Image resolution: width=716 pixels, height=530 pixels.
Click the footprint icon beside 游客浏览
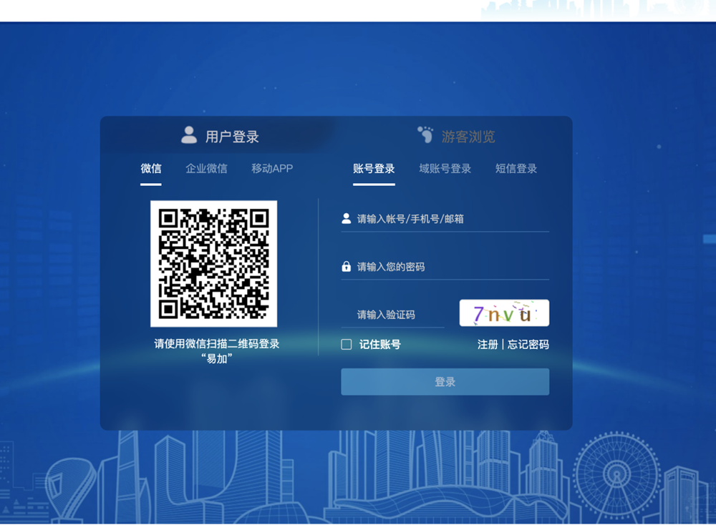tap(425, 135)
